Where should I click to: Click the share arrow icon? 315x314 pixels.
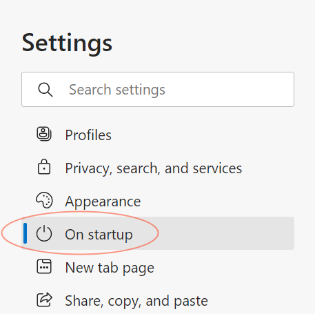tap(44, 300)
